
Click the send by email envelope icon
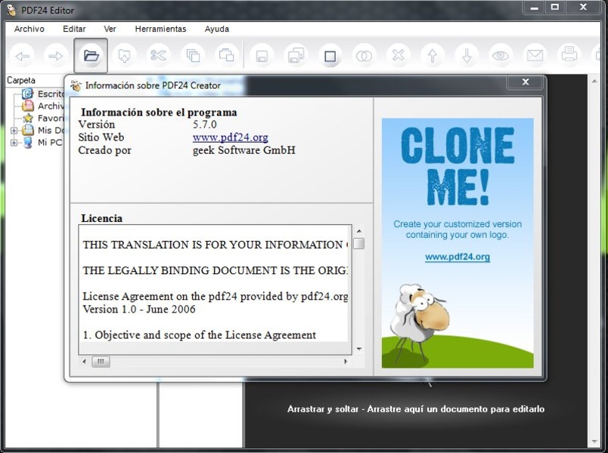coord(535,56)
